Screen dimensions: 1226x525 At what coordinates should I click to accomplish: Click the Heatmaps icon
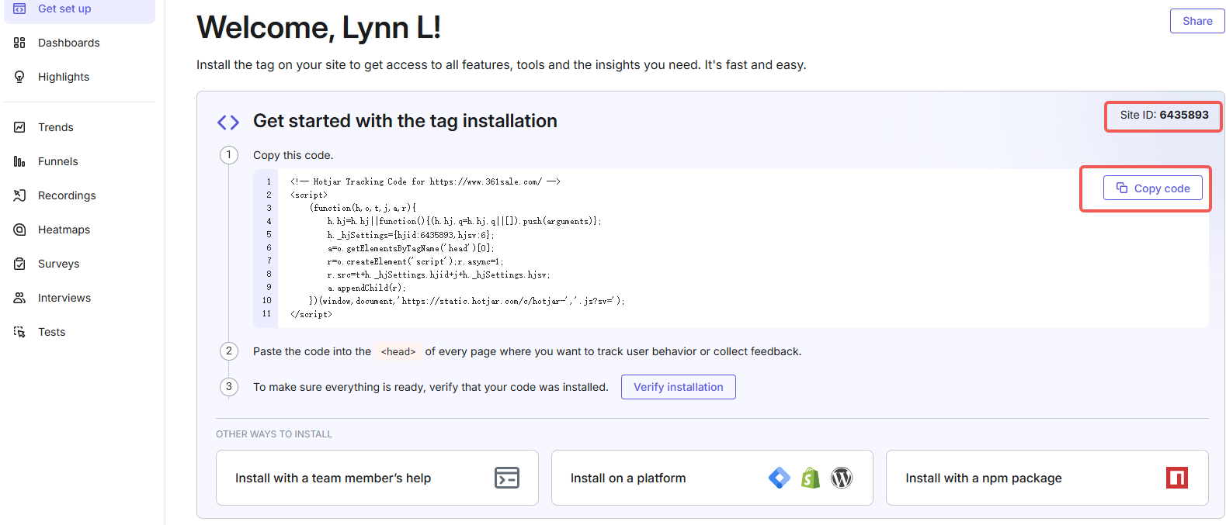click(x=19, y=230)
